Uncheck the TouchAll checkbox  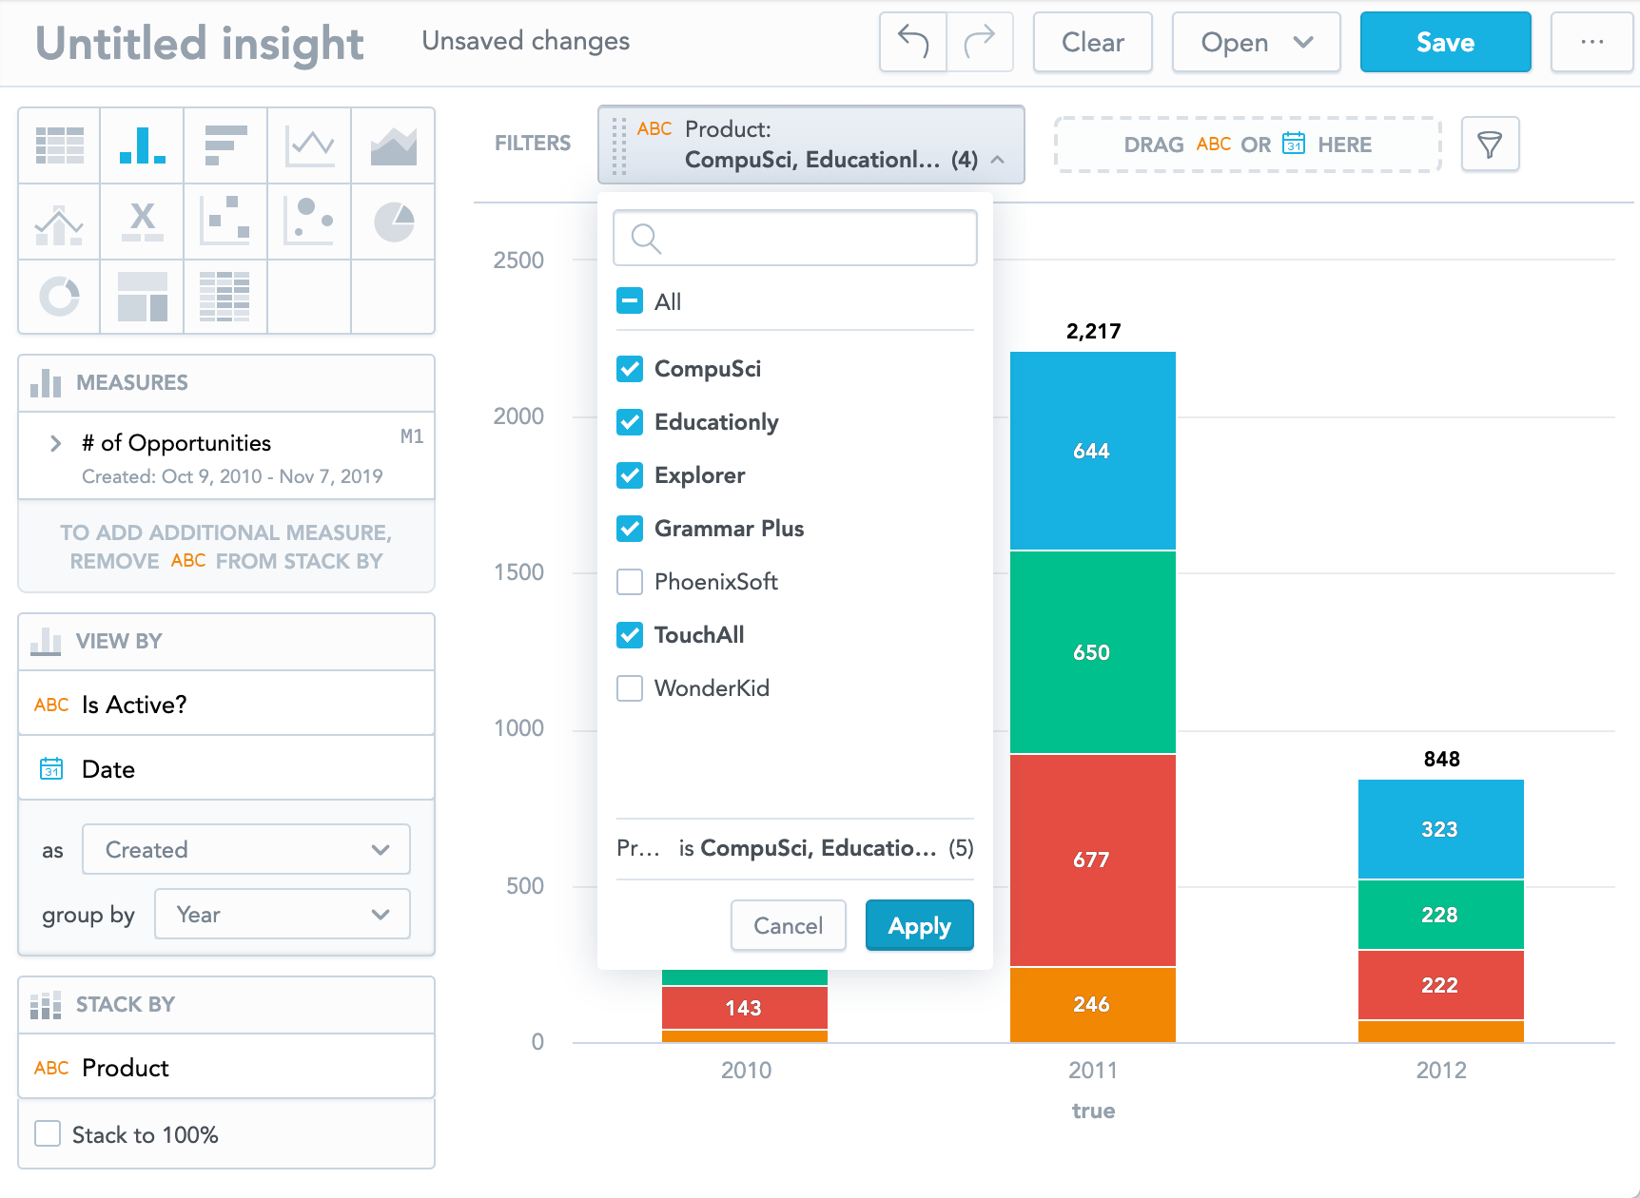click(x=630, y=635)
